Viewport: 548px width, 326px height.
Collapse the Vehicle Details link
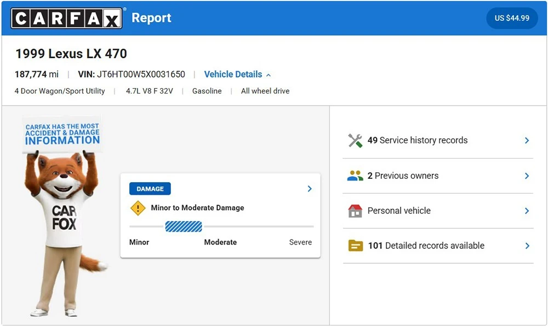[x=237, y=74]
